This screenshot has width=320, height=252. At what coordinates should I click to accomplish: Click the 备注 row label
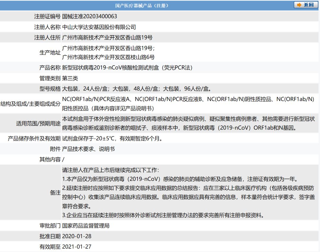pos(55,193)
